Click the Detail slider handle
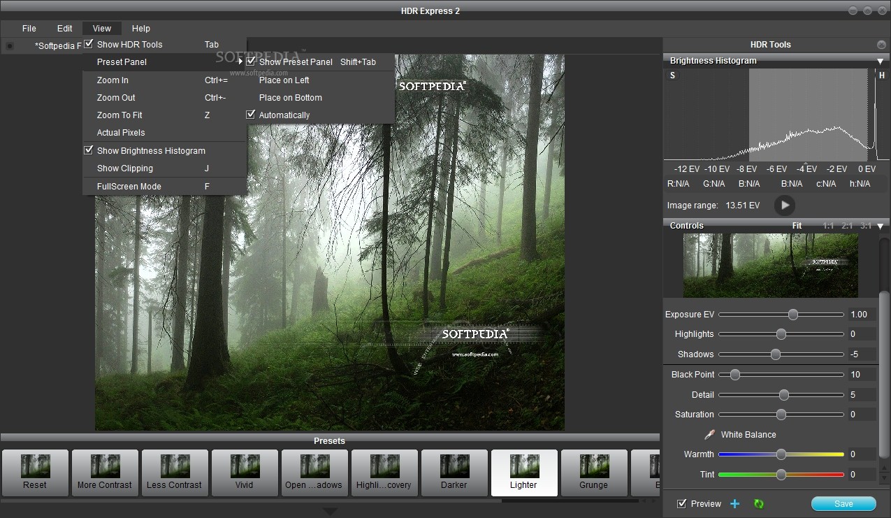 (784, 395)
